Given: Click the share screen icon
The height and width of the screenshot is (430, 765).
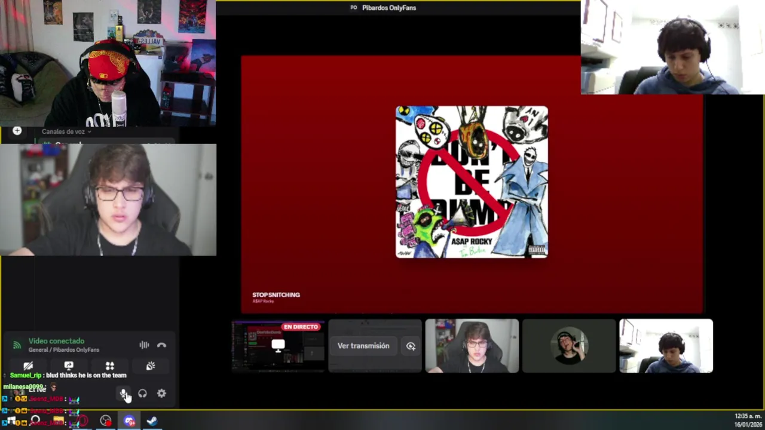Looking at the screenshot, I should click(69, 365).
